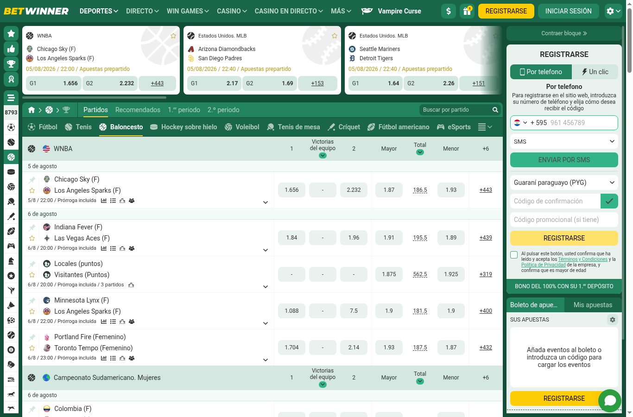Screen dimensions: 633x417
Task: Open list icon for Indiana Fever match
Action: [113, 248]
